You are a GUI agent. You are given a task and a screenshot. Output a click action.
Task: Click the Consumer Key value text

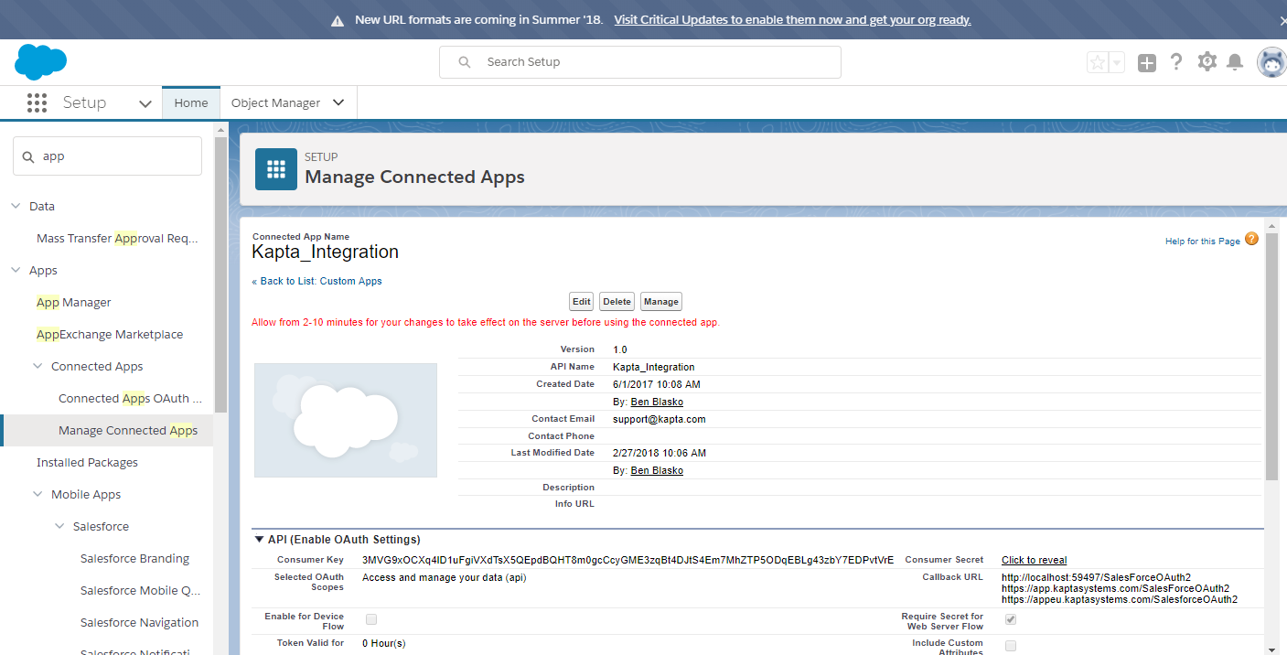click(x=628, y=560)
